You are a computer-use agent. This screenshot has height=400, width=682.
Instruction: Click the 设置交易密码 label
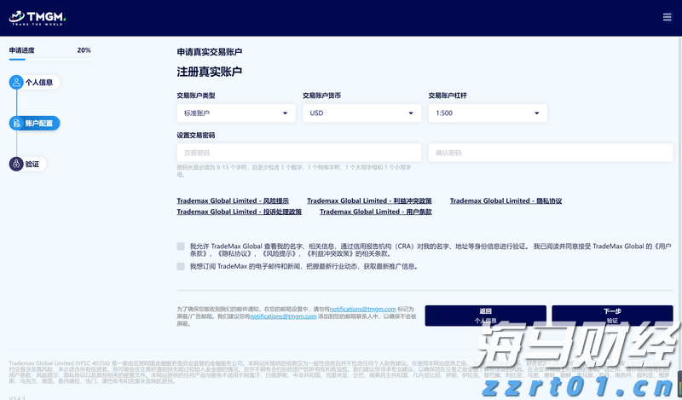[196, 136]
